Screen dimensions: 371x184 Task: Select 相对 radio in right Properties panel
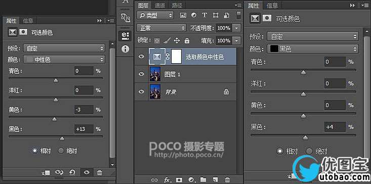pos(280,151)
